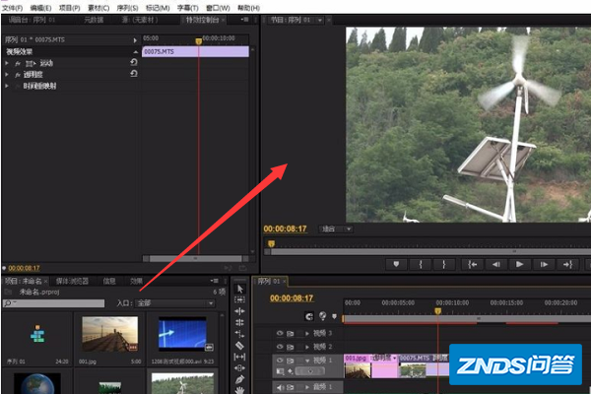This screenshot has height=394, width=591.
Task: Click Show keyframes icon on 视频 1
Action: (290, 371)
